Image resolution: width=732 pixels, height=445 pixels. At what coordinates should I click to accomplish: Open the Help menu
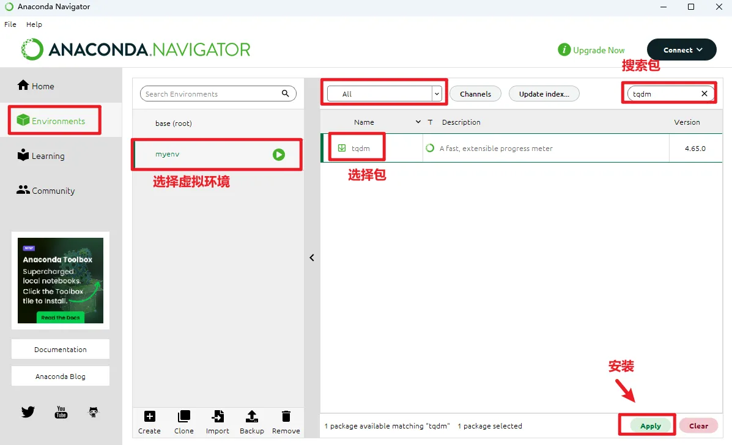point(34,24)
